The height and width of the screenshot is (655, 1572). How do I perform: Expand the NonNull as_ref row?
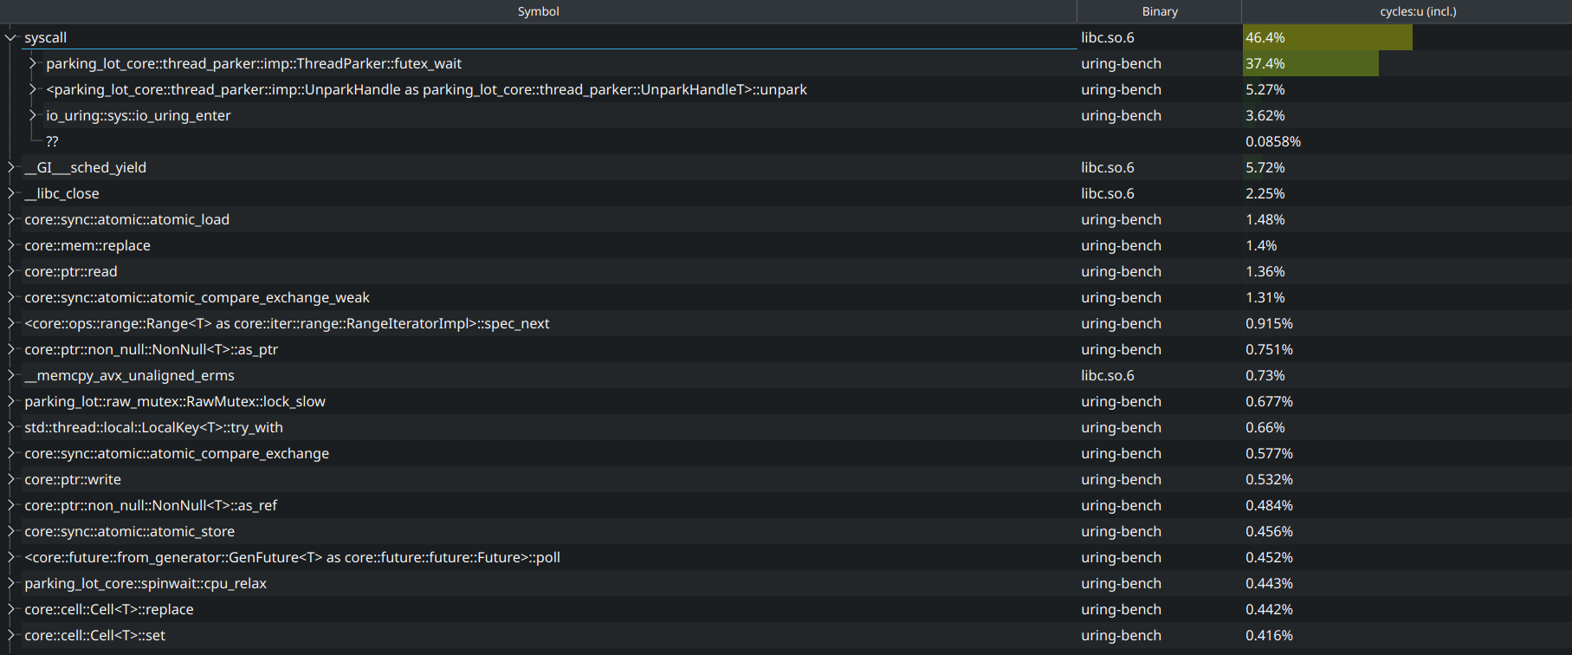tap(10, 505)
